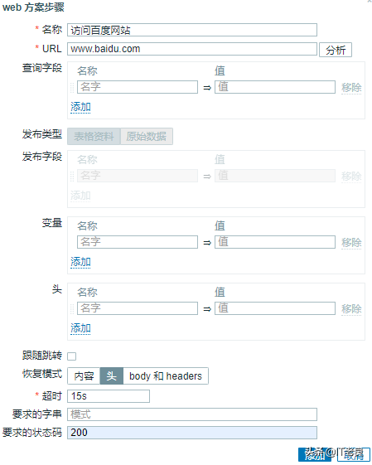Click the 分析 button next to URL
372x465 pixels.
pyautogui.click(x=336, y=50)
